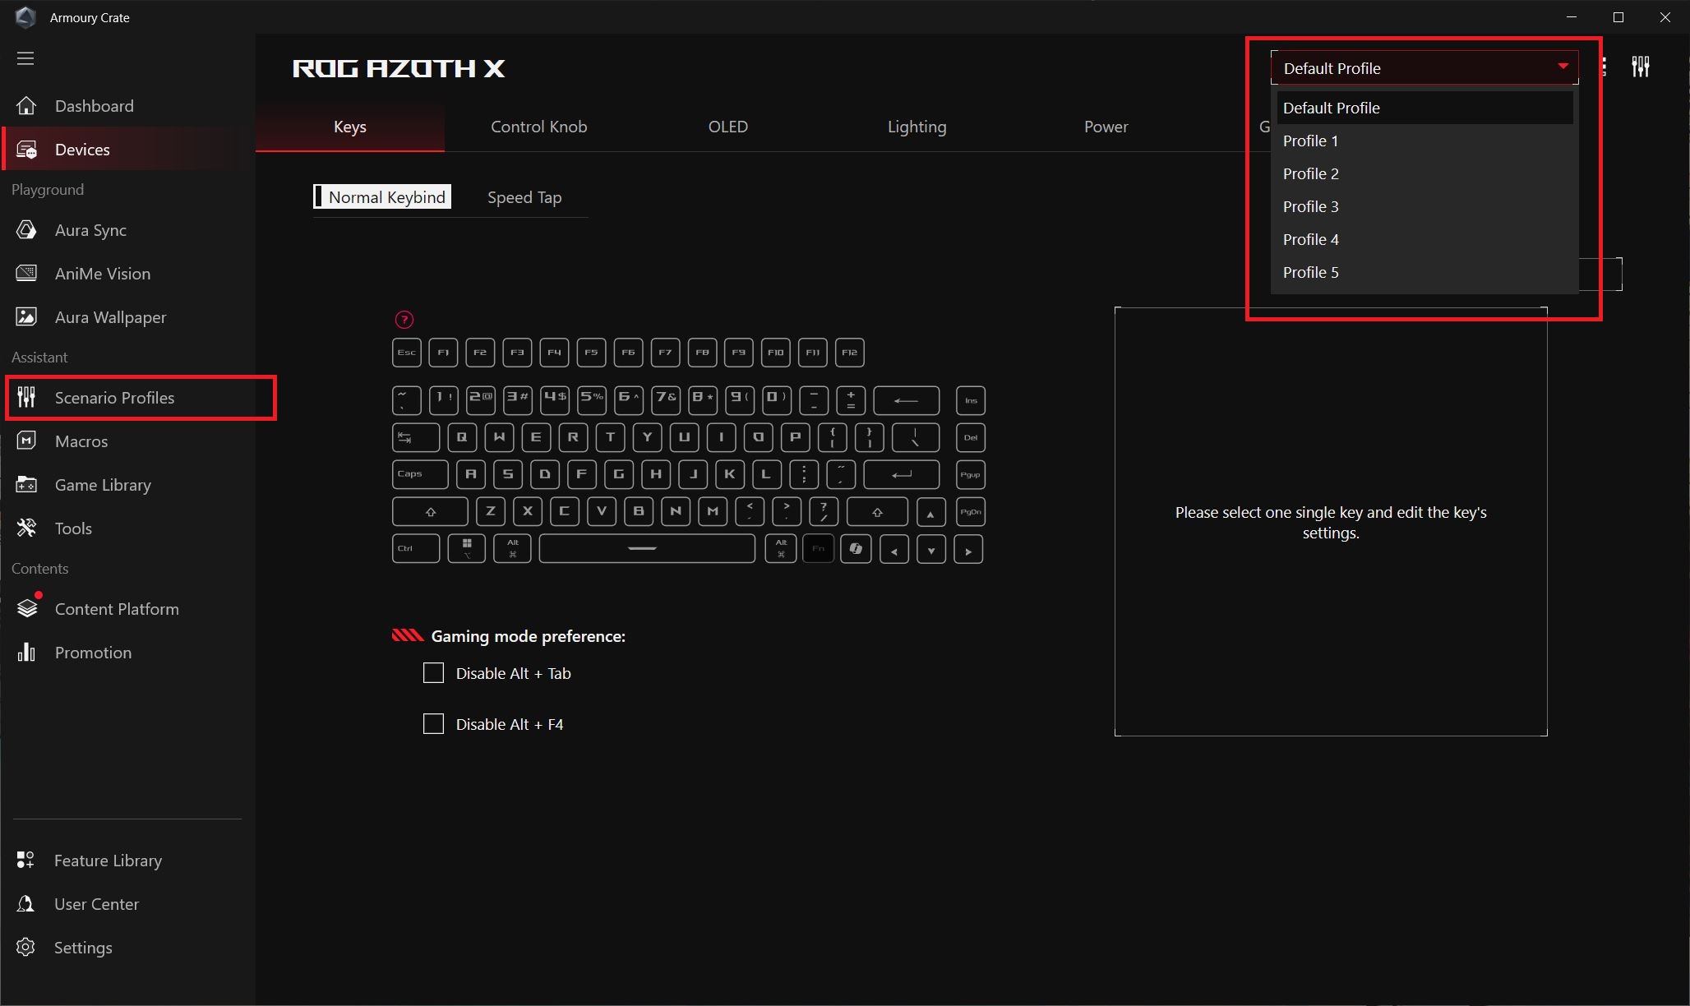This screenshot has height=1006, width=1690.
Task: Select the Esc key on keyboard layout
Action: pos(407,353)
